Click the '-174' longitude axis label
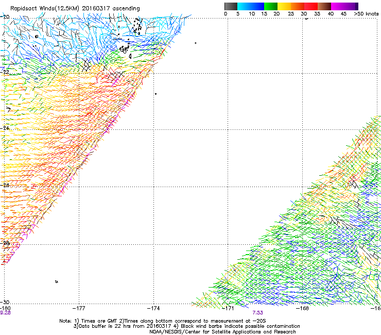 pyautogui.click(x=153, y=308)
